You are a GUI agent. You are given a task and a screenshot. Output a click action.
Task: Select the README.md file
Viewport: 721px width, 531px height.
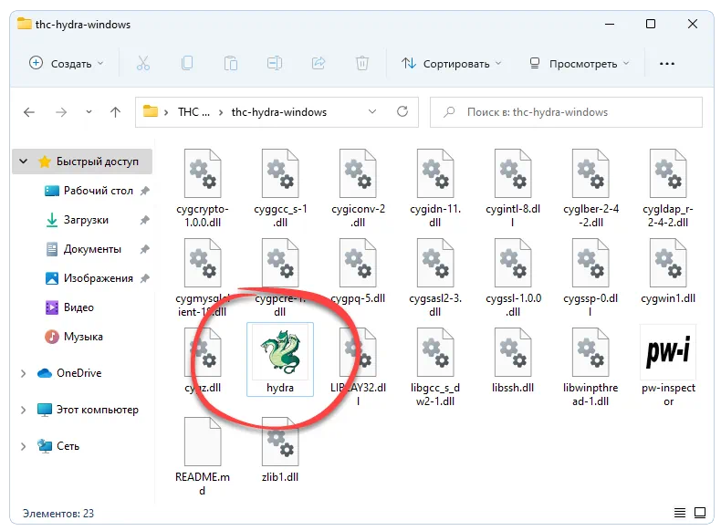pyautogui.click(x=203, y=455)
